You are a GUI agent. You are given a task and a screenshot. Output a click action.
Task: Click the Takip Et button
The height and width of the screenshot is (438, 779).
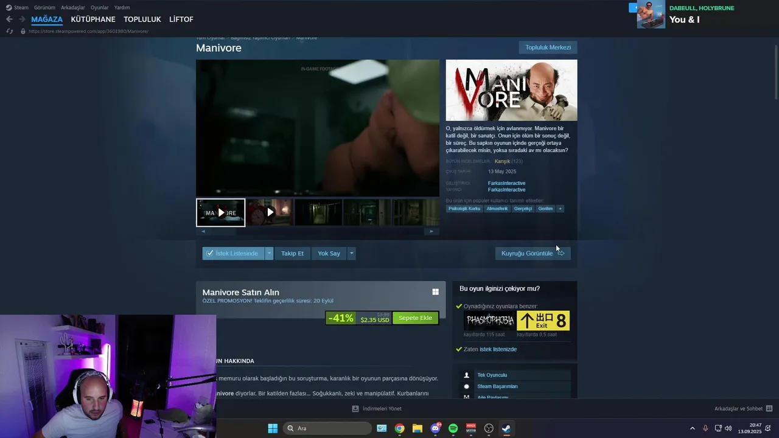(292, 253)
